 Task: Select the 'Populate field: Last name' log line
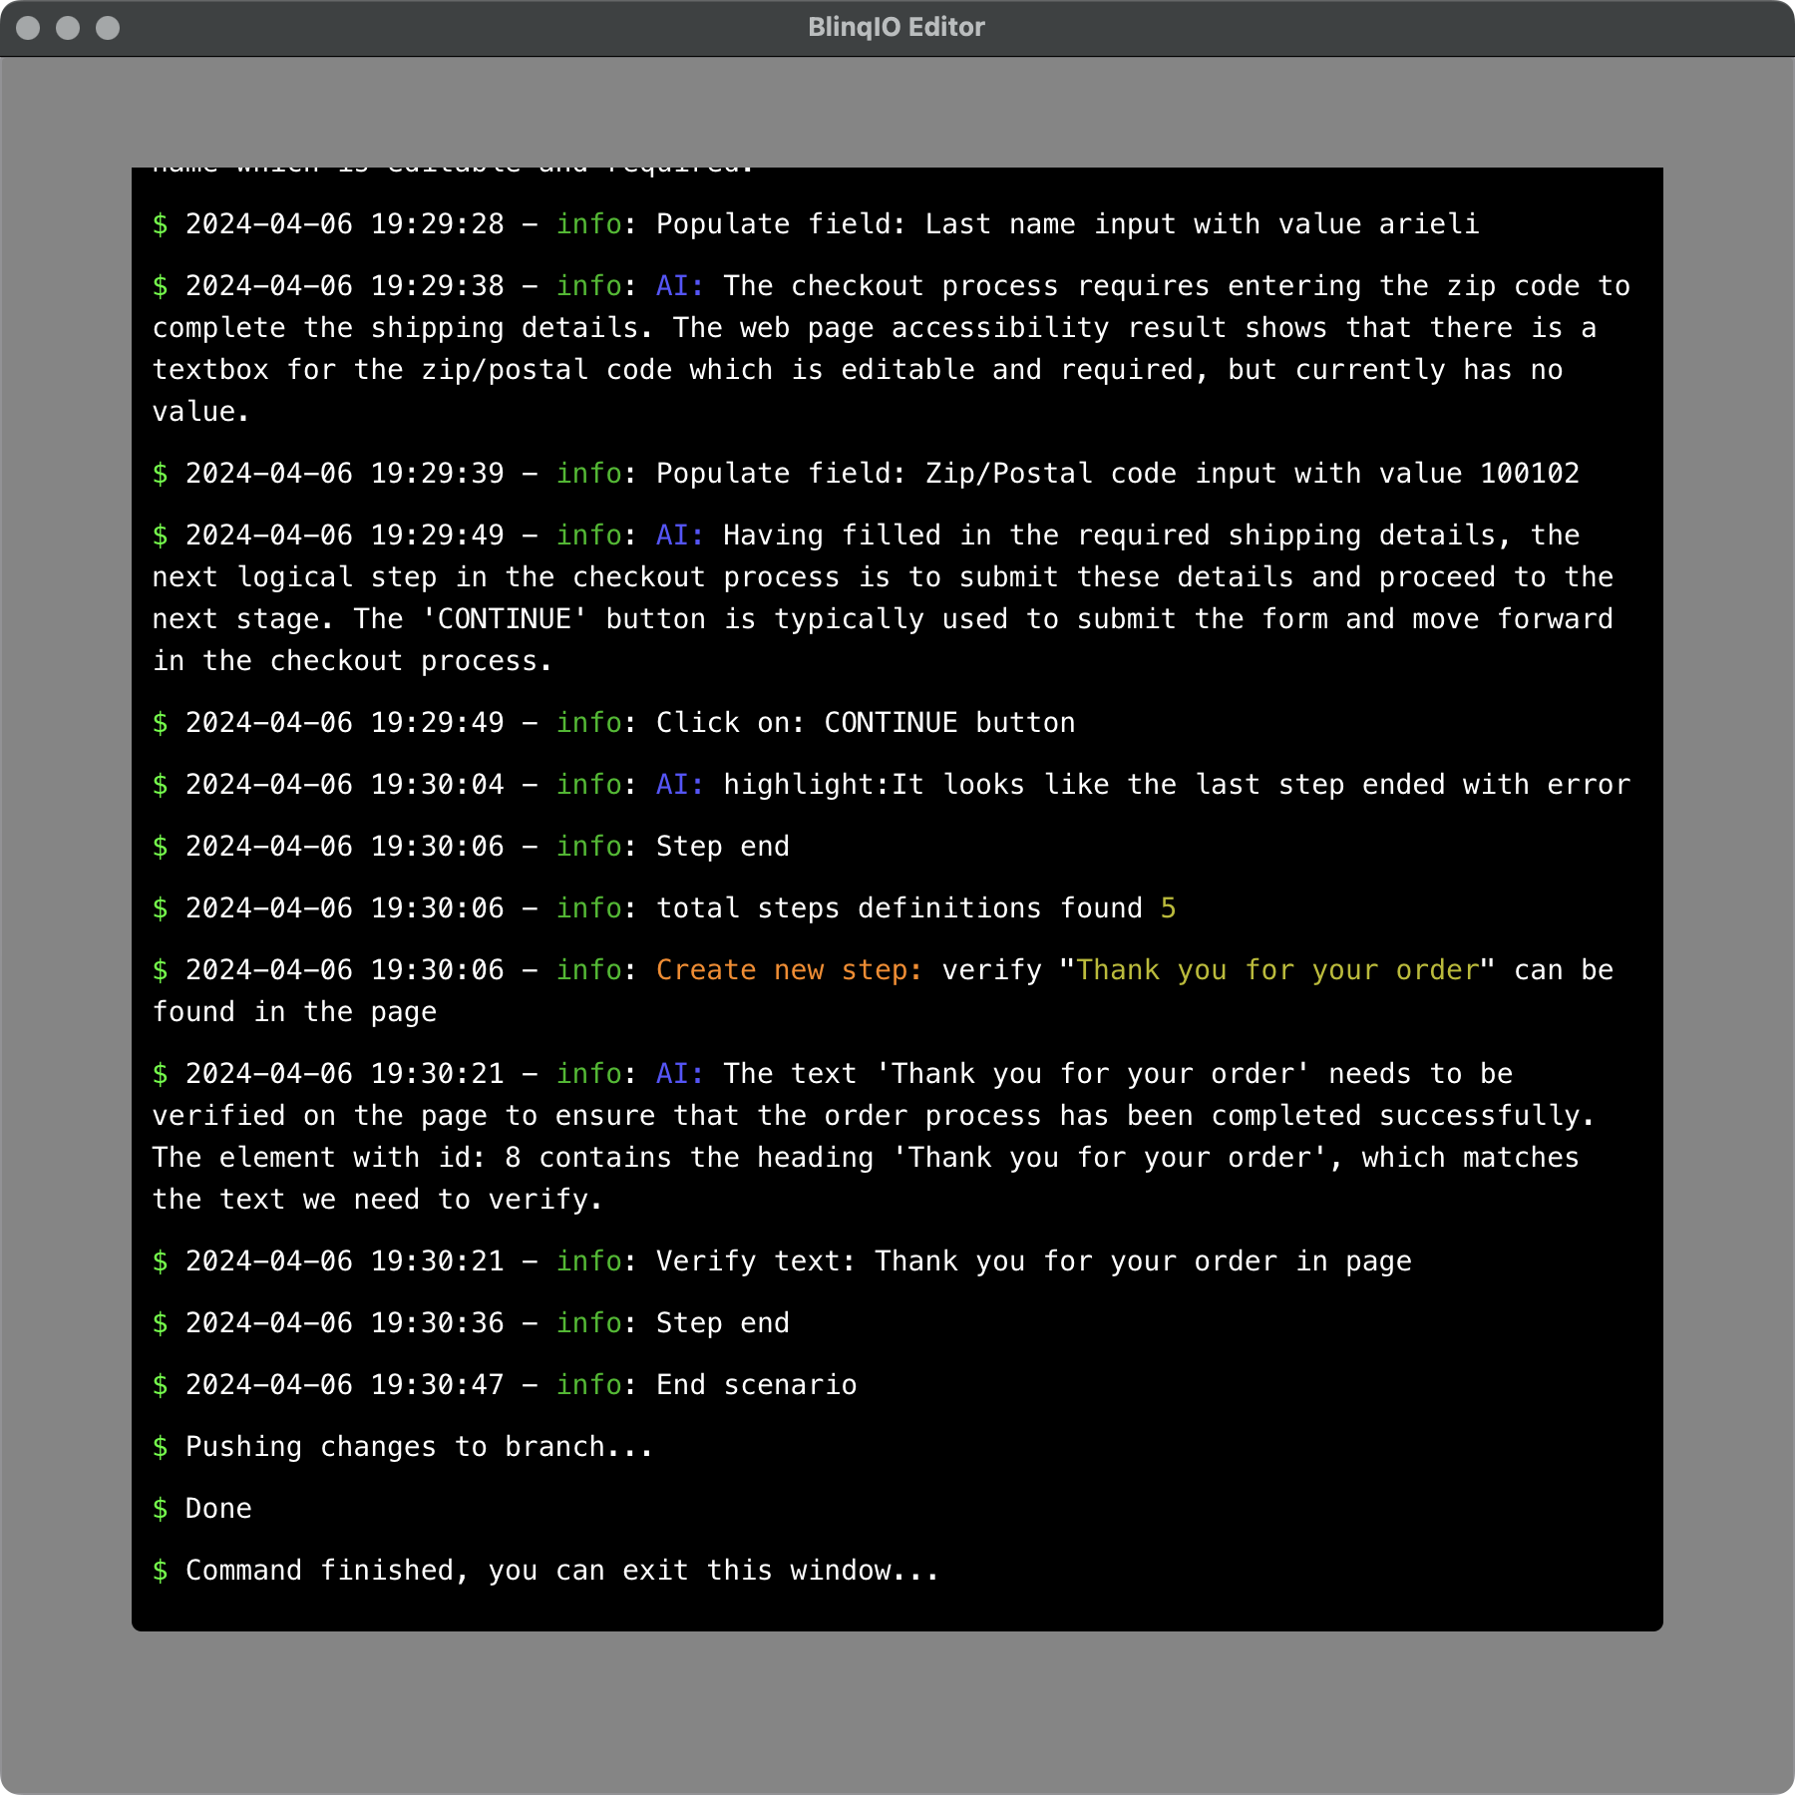click(x=816, y=224)
